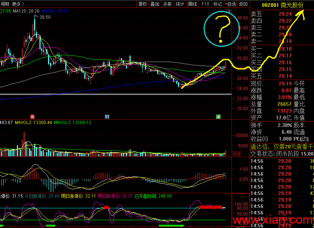
Task: Click the 外盘 13123 value
Action: click(x=285, y=111)
